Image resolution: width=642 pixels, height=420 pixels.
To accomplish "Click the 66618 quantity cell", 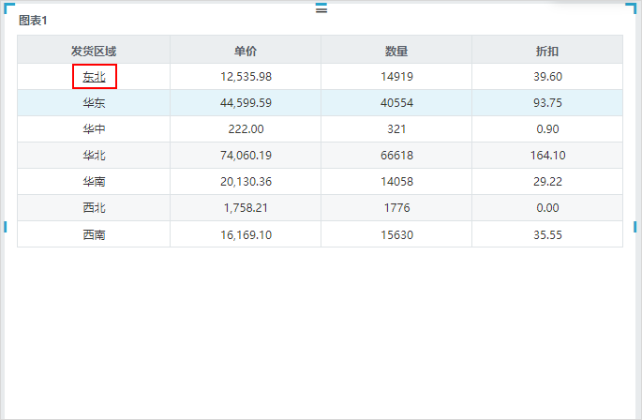I will pos(396,156).
